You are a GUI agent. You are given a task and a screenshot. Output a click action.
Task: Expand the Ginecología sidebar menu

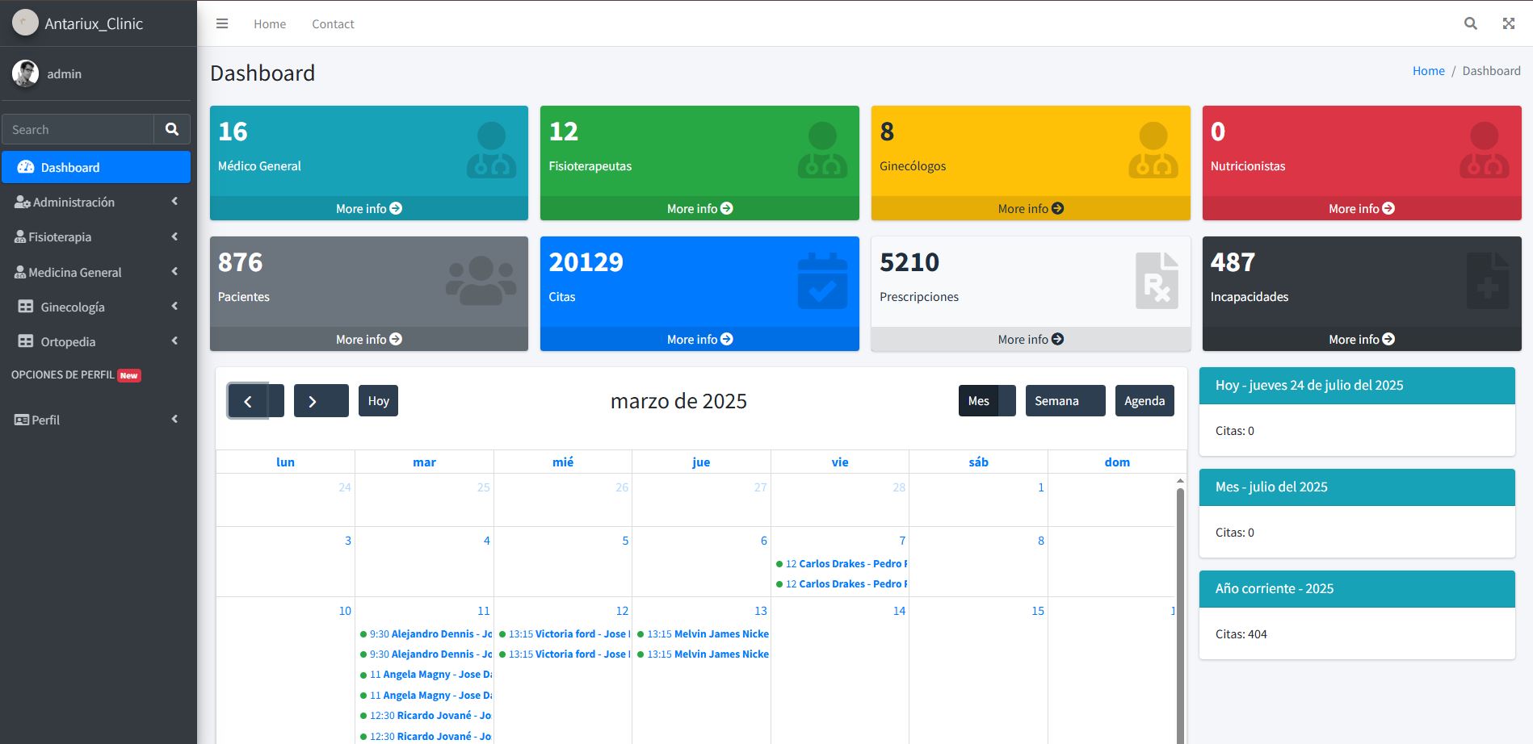coord(95,307)
